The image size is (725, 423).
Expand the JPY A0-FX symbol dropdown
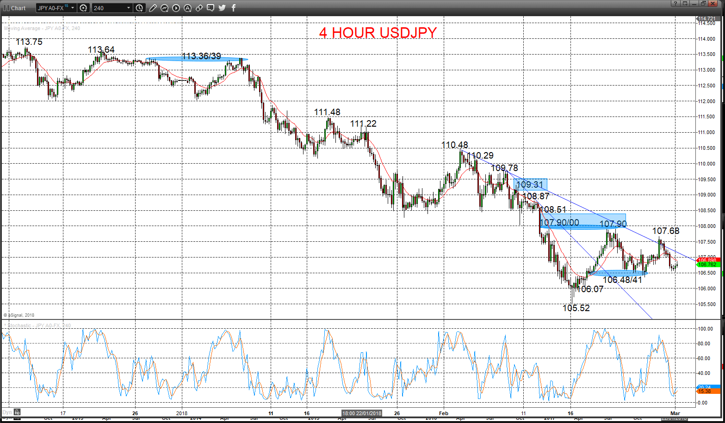pyautogui.click(x=74, y=8)
